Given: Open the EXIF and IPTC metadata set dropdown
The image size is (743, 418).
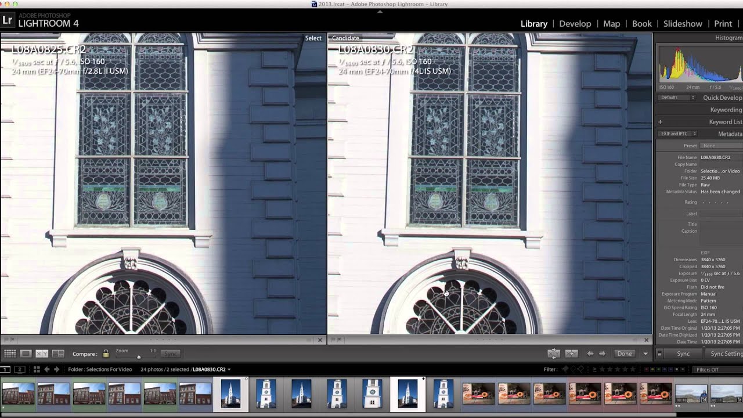Looking at the screenshot, I should [x=677, y=134].
